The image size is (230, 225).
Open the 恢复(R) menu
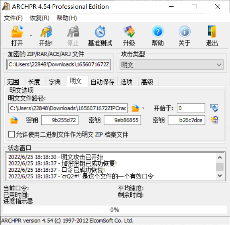coord(40,18)
